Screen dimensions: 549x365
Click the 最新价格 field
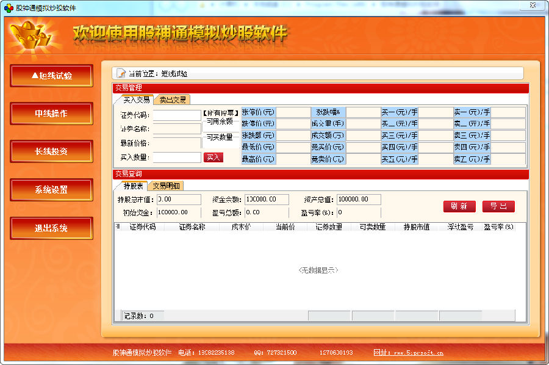pos(177,143)
